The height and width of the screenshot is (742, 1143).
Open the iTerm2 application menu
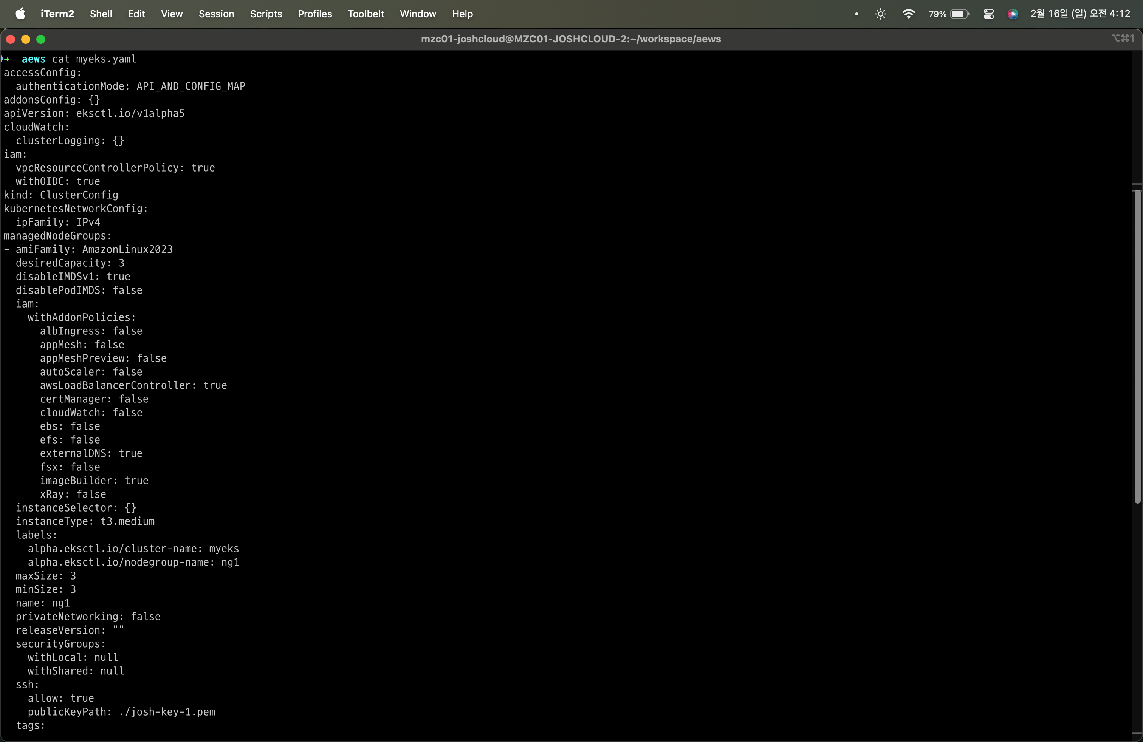[x=57, y=14]
